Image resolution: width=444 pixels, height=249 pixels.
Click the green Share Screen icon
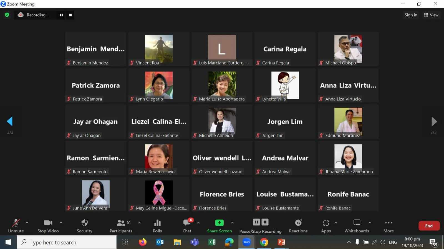click(x=219, y=223)
